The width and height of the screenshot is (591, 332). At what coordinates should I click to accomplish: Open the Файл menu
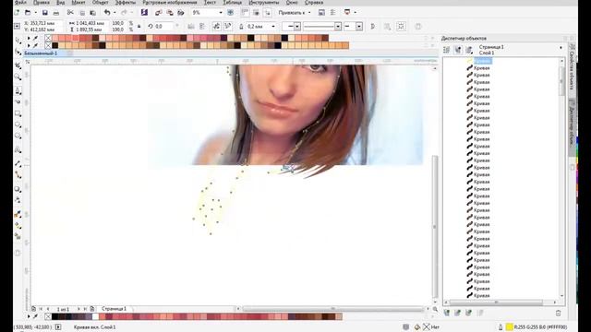[x=20, y=3]
